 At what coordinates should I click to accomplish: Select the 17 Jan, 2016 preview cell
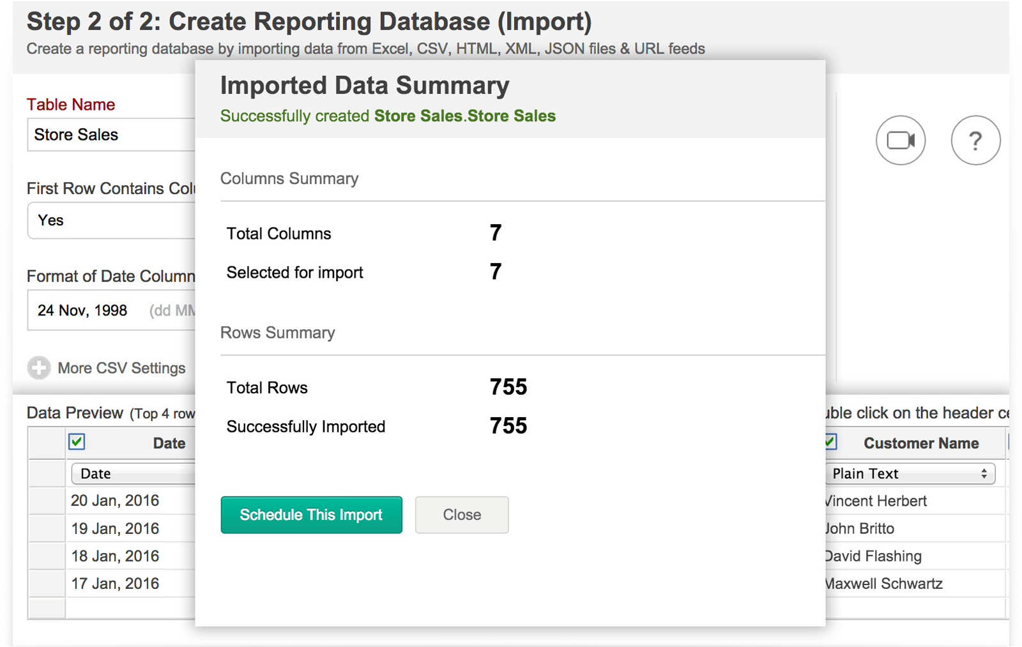pyautogui.click(x=115, y=584)
